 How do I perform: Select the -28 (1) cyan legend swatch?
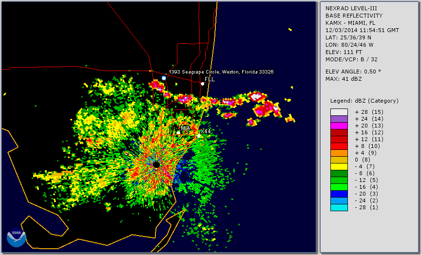339,208
